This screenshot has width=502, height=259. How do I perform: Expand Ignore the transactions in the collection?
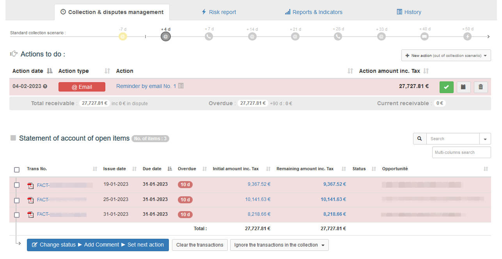click(x=279, y=245)
